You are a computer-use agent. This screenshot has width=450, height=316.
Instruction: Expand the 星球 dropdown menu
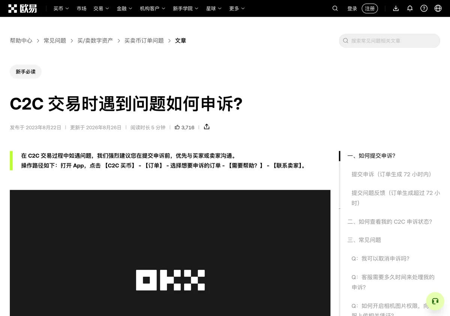point(214,8)
